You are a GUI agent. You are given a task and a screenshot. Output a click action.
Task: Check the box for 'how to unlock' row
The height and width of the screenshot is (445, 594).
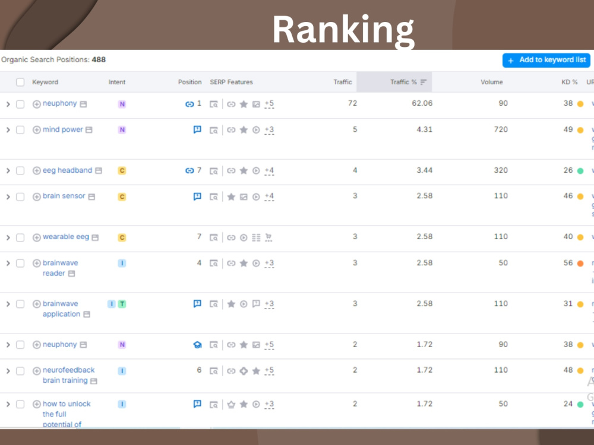(20, 405)
